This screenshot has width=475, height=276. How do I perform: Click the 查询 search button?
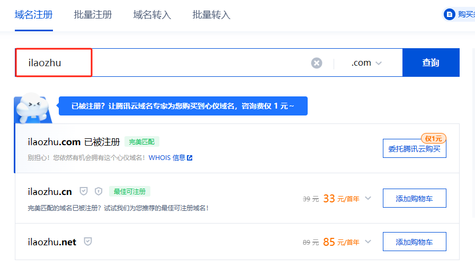(x=431, y=63)
